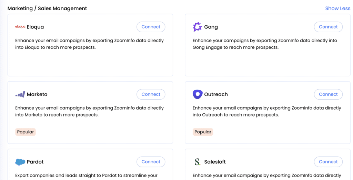Click the Popular tag on Outreach card
Viewport: 353px width, 180px height.
(203, 132)
